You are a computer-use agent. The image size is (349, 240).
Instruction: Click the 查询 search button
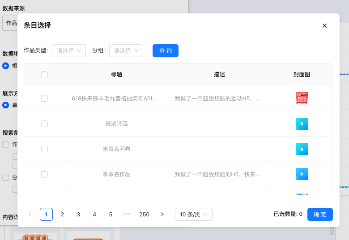(165, 51)
